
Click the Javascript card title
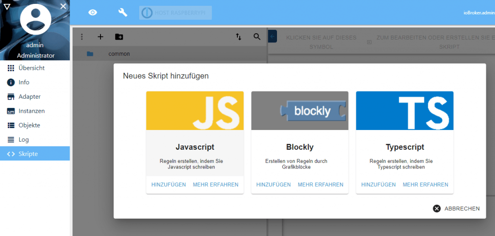pyautogui.click(x=195, y=147)
